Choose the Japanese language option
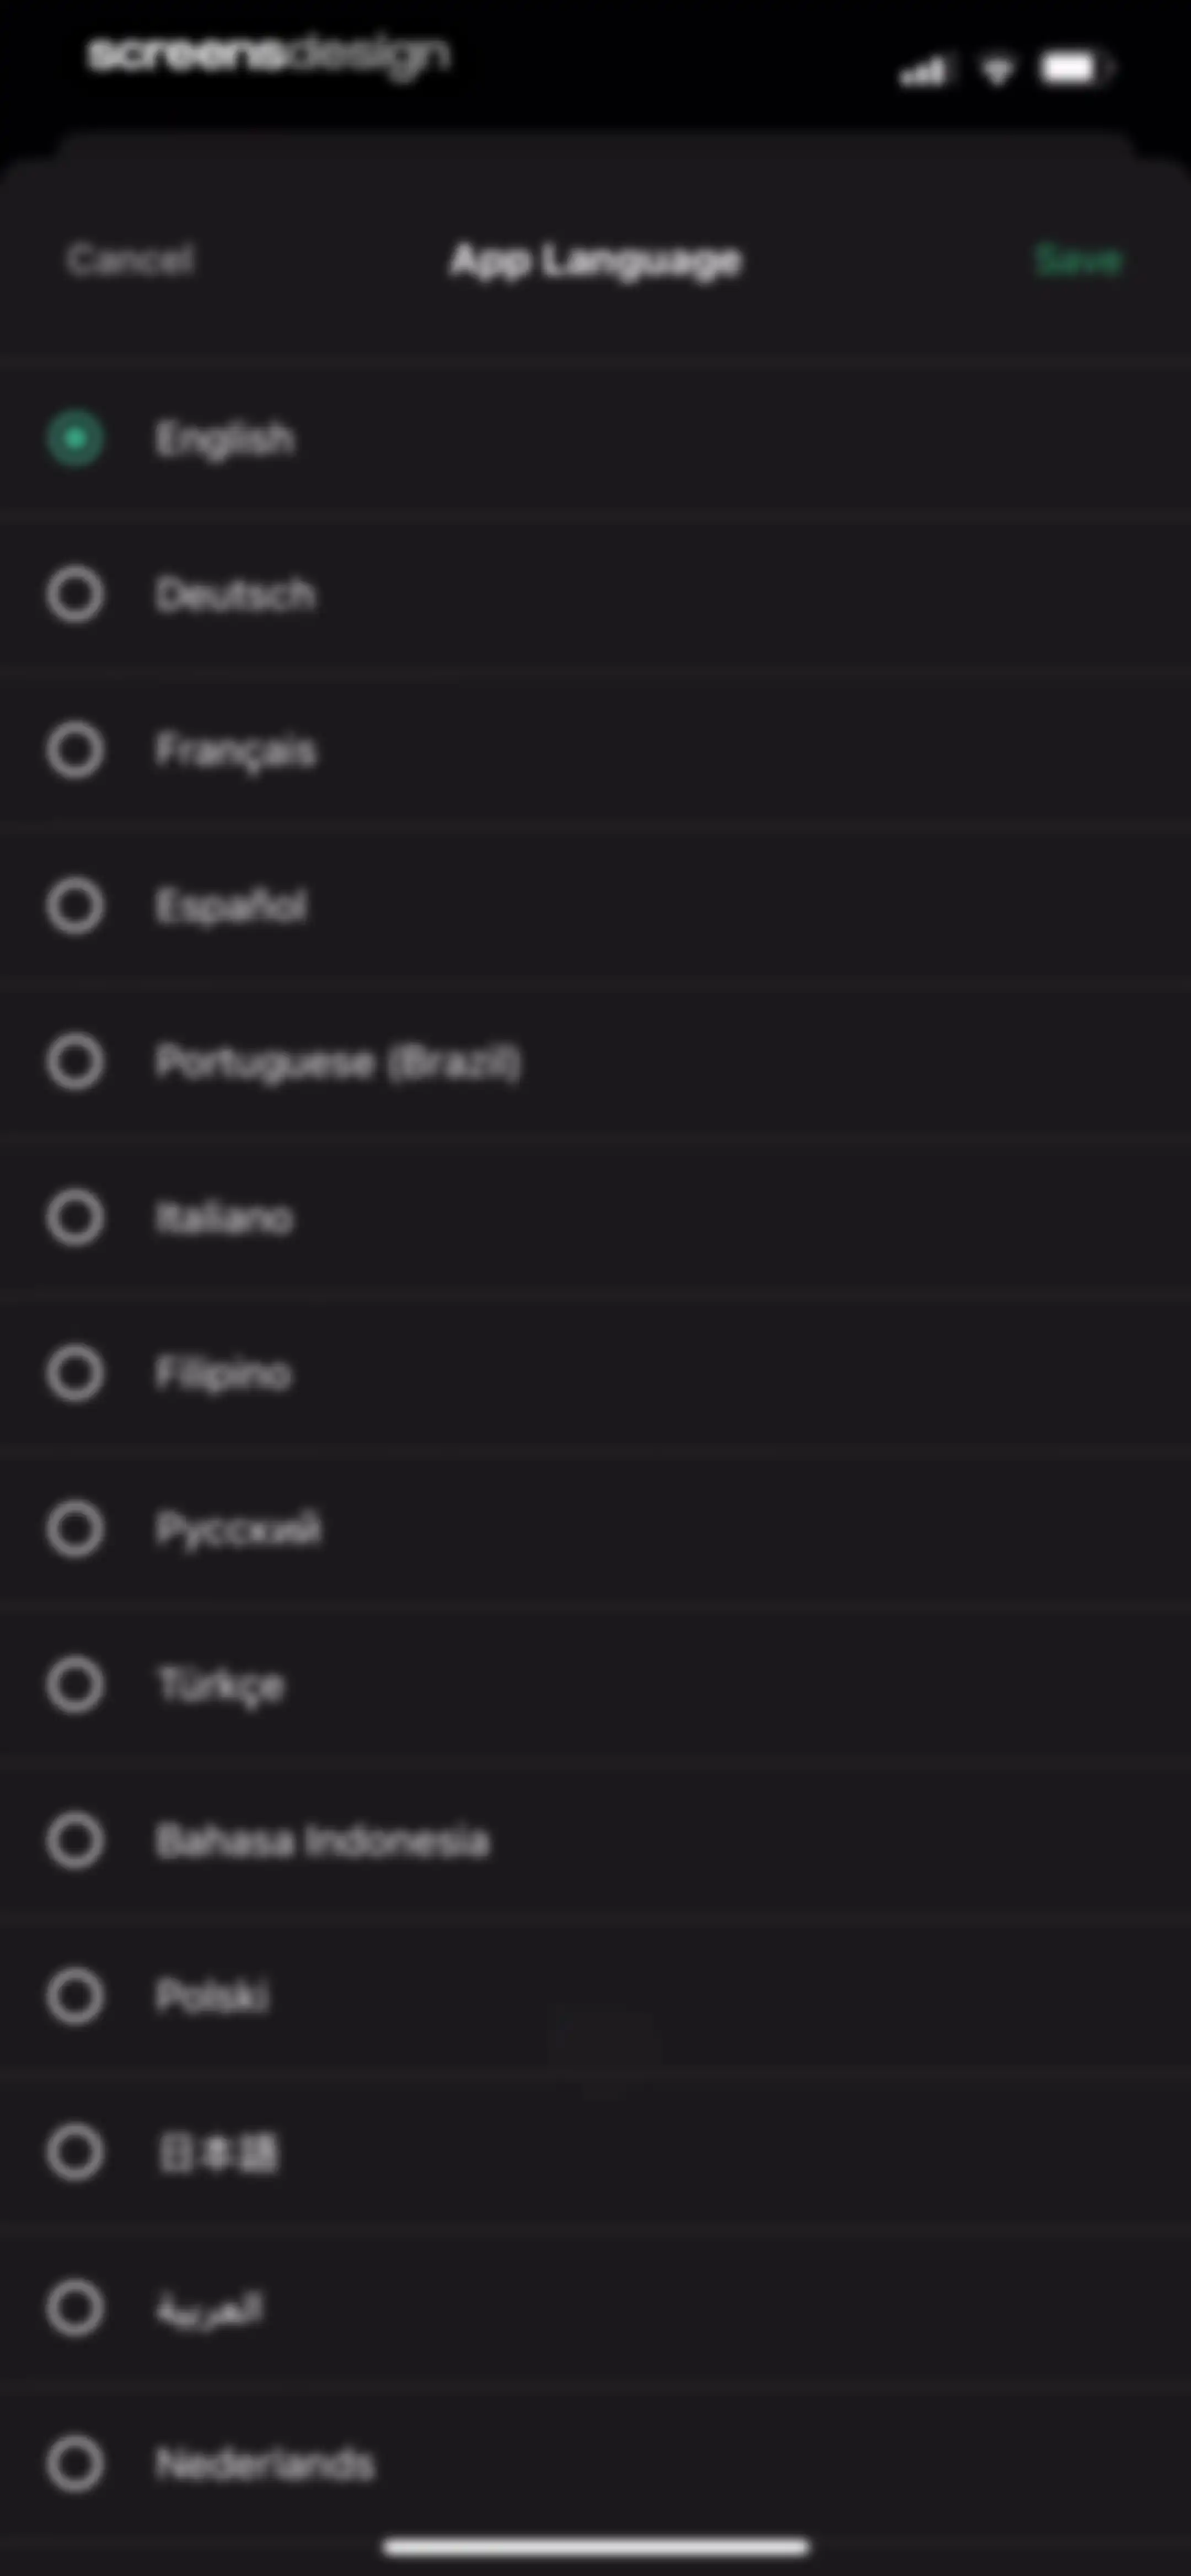Image resolution: width=1191 pixels, height=2576 pixels. 75,2152
